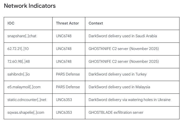
Task: Click the DarkSword delivery in Malaysia context
Action: point(119,87)
